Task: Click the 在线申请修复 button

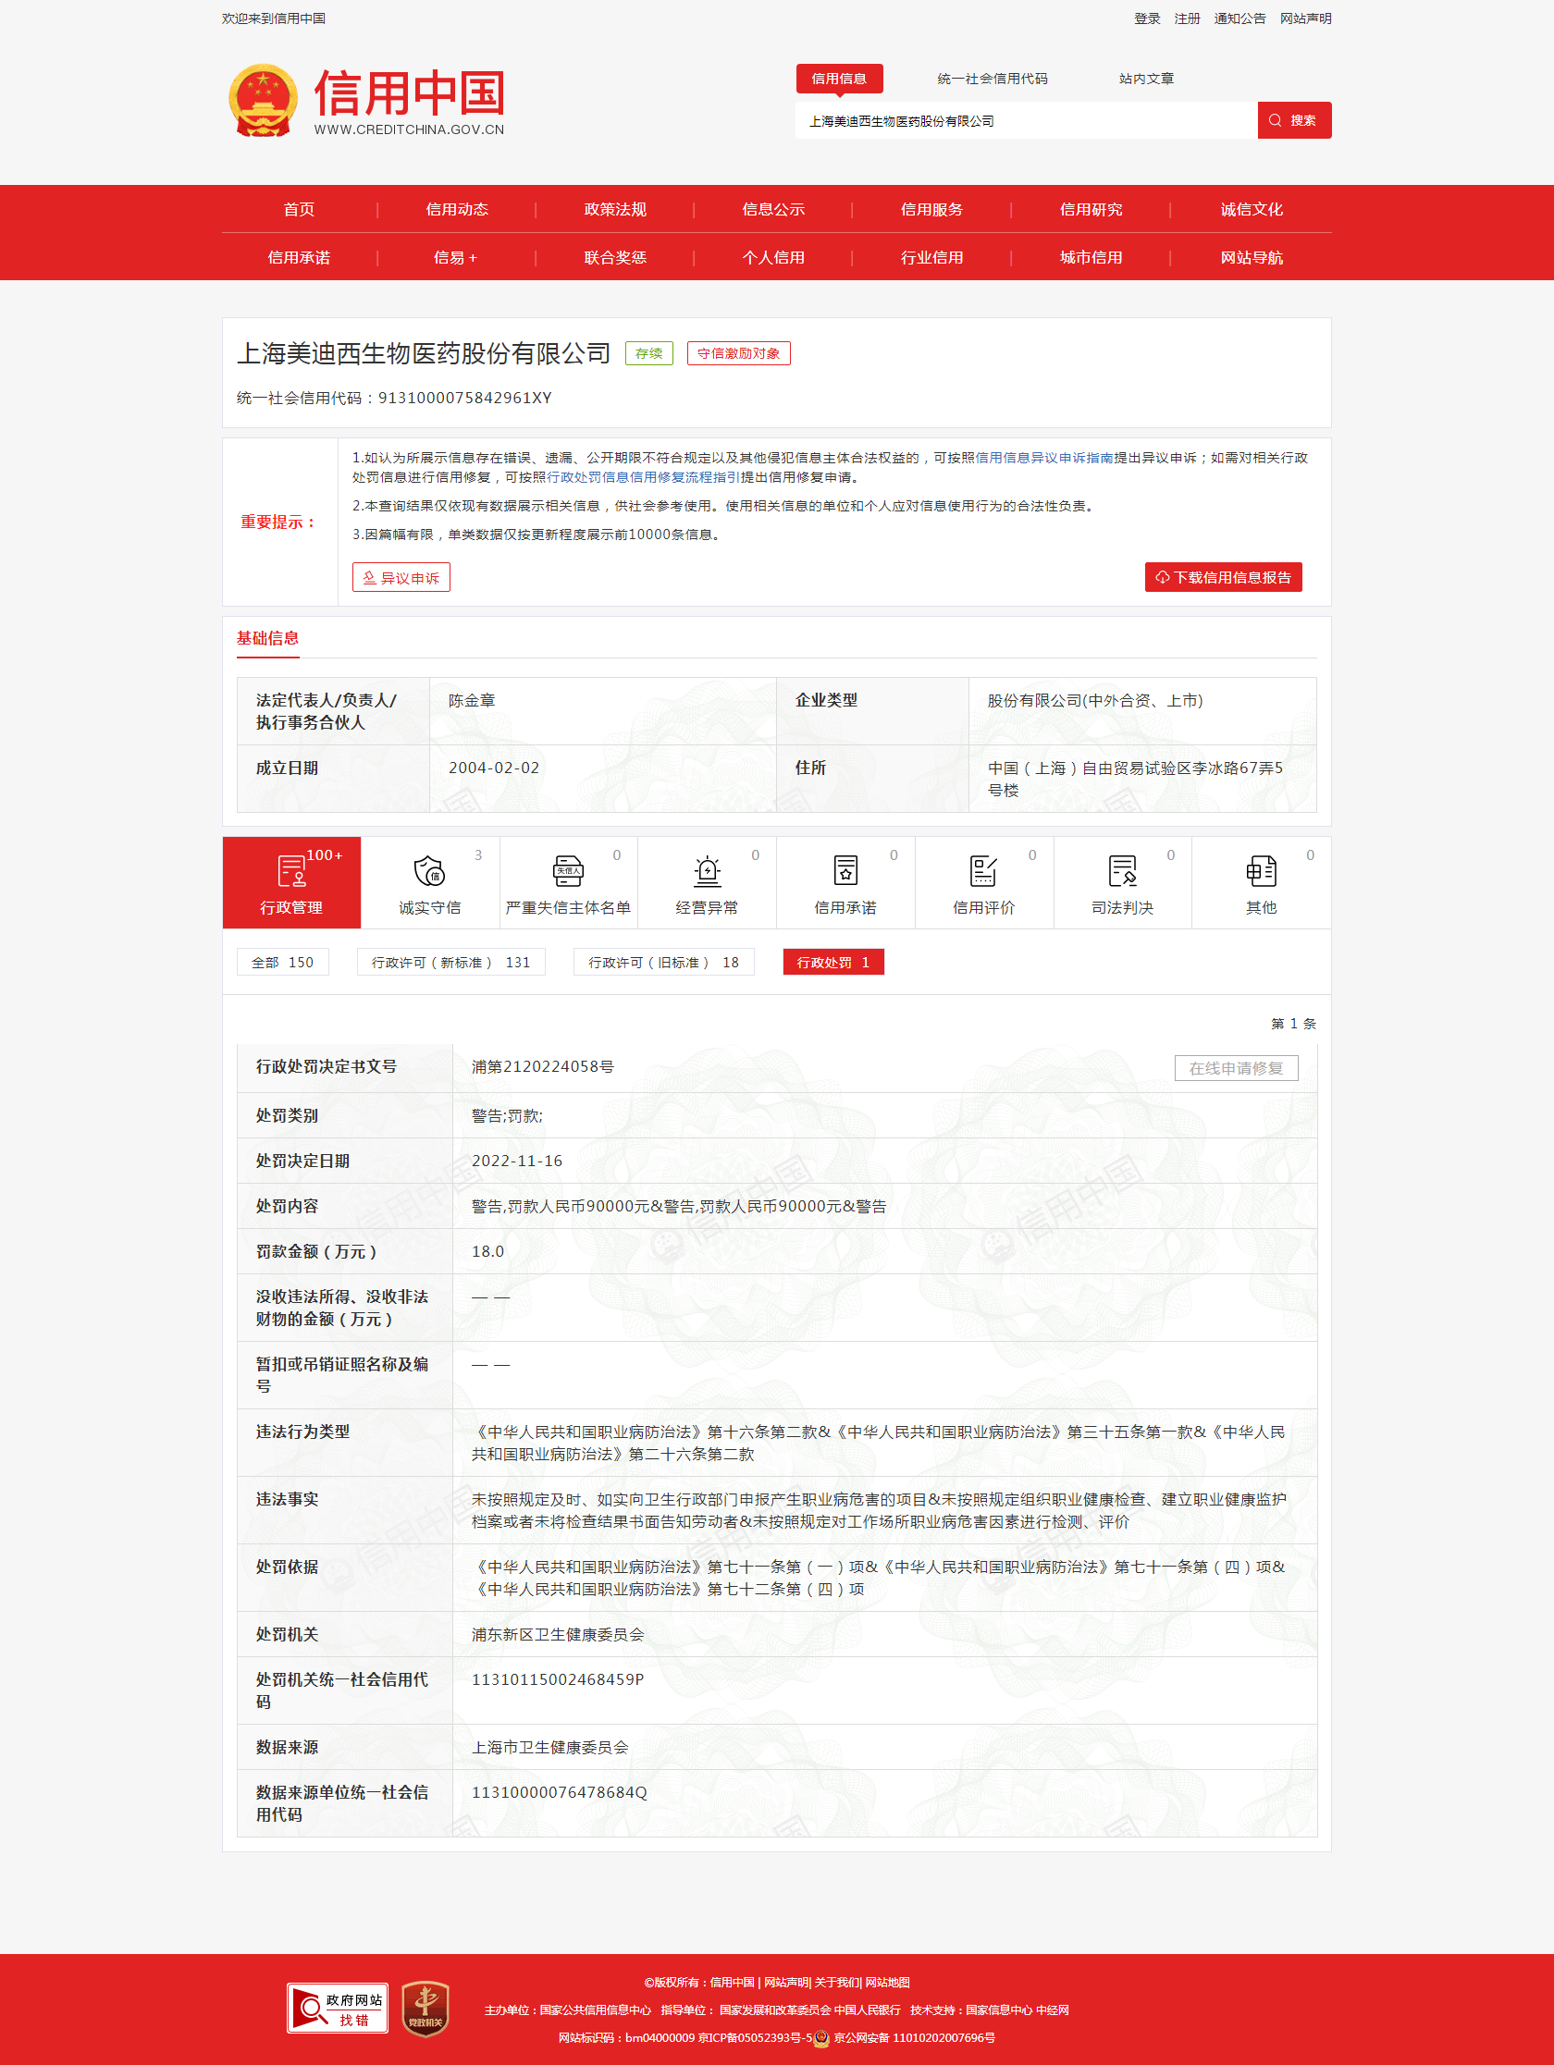Action: pos(1236,1067)
